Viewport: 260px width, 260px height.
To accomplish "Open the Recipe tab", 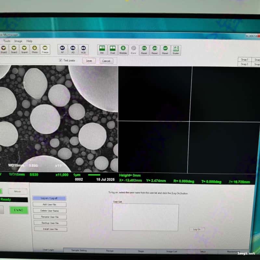I will [x=110, y=251].
